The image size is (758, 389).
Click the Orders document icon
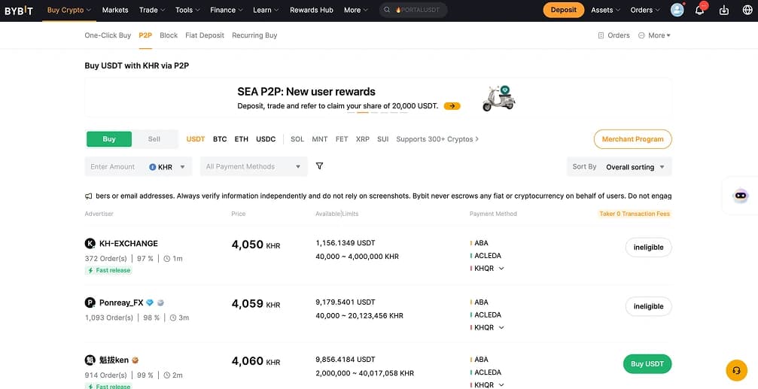click(x=601, y=35)
